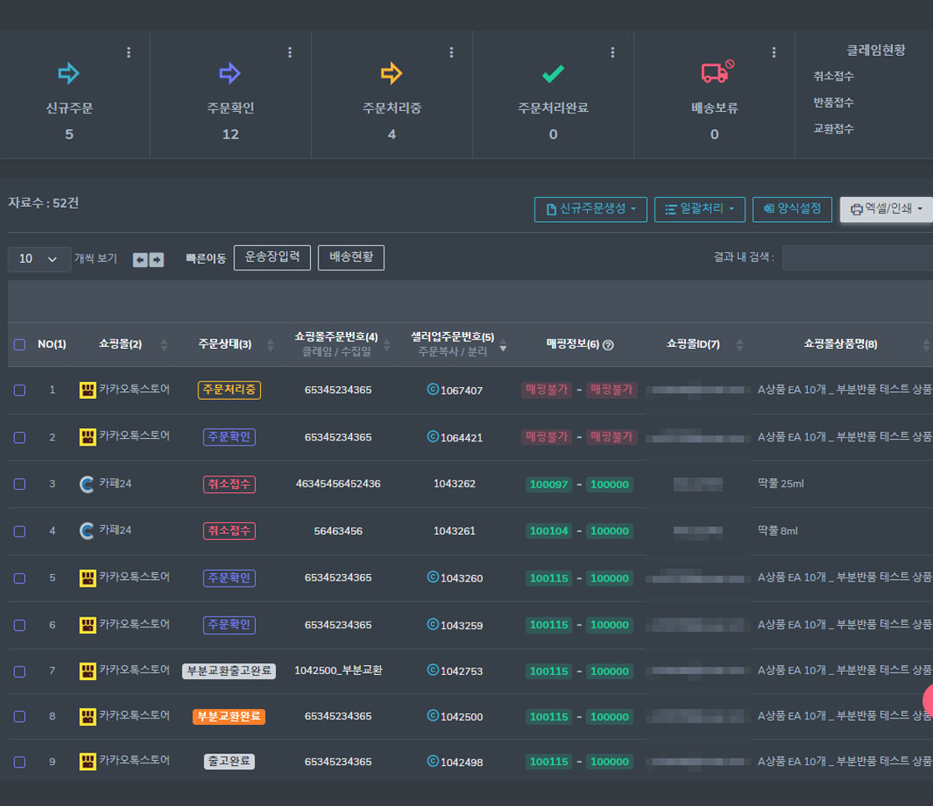
Task: Click the 딱풀 8ml product name
Action: click(x=778, y=531)
